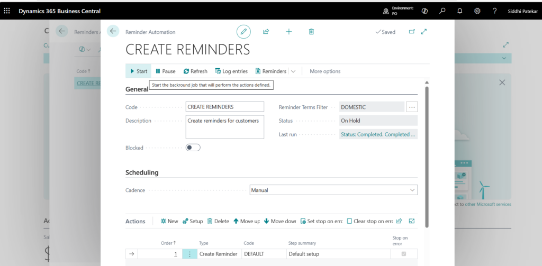Go back from Create Reminders card
The image size is (542, 266).
113,31
